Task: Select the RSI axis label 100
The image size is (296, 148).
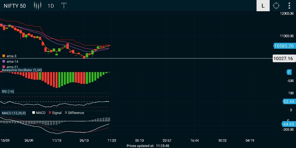Action: pyautogui.click(x=291, y=93)
